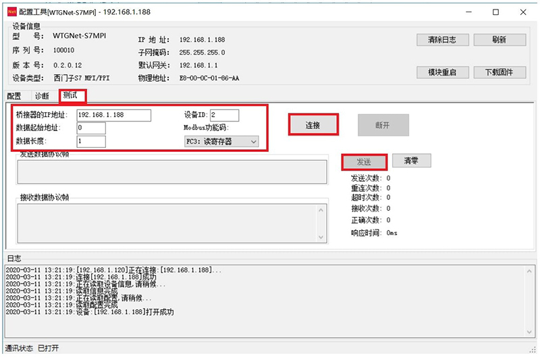Click the model value WTGNet-S7MPI
Screen dimensions: 540x358
click(80, 36)
